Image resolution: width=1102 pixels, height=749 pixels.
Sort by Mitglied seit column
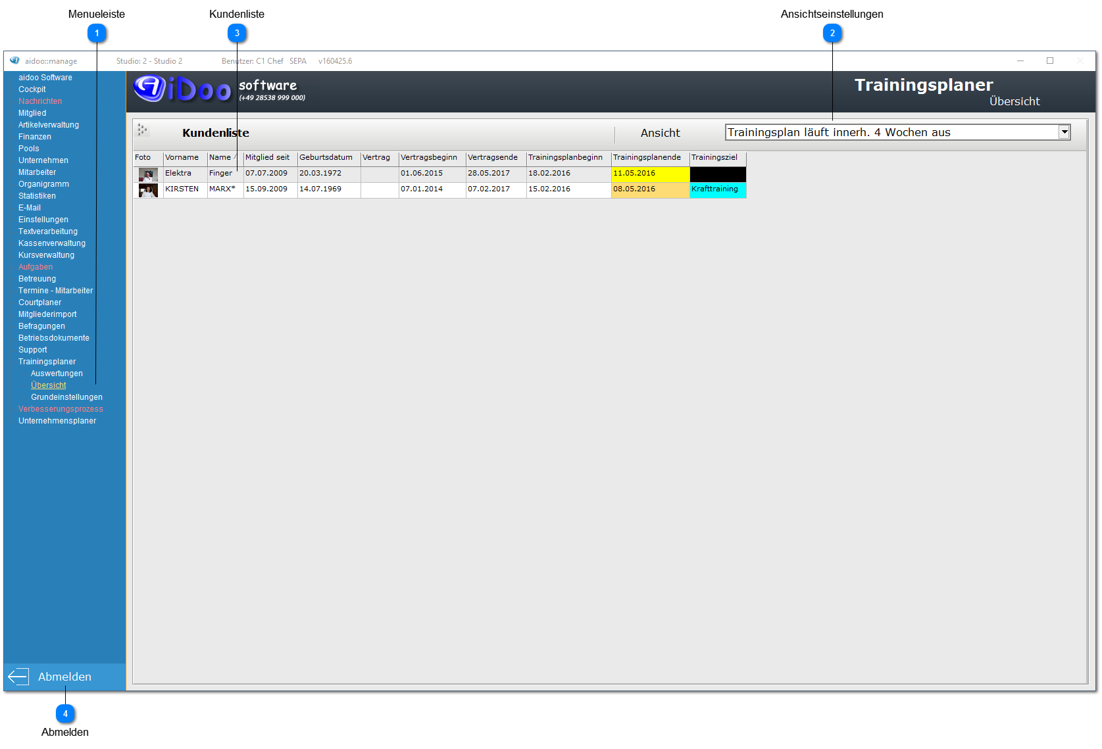270,158
